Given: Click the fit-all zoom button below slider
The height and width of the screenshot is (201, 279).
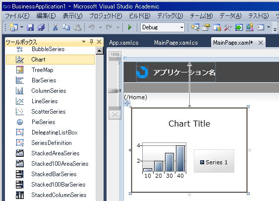Looking at the screenshot, I should (115, 115).
